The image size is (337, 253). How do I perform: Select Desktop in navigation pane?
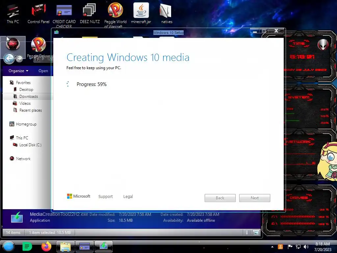[26, 90]
